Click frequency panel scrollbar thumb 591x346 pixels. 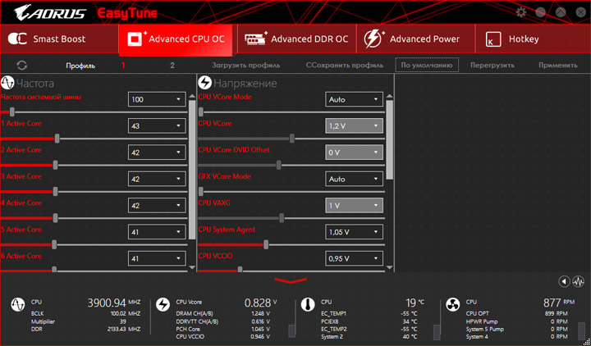coord(192,171)
